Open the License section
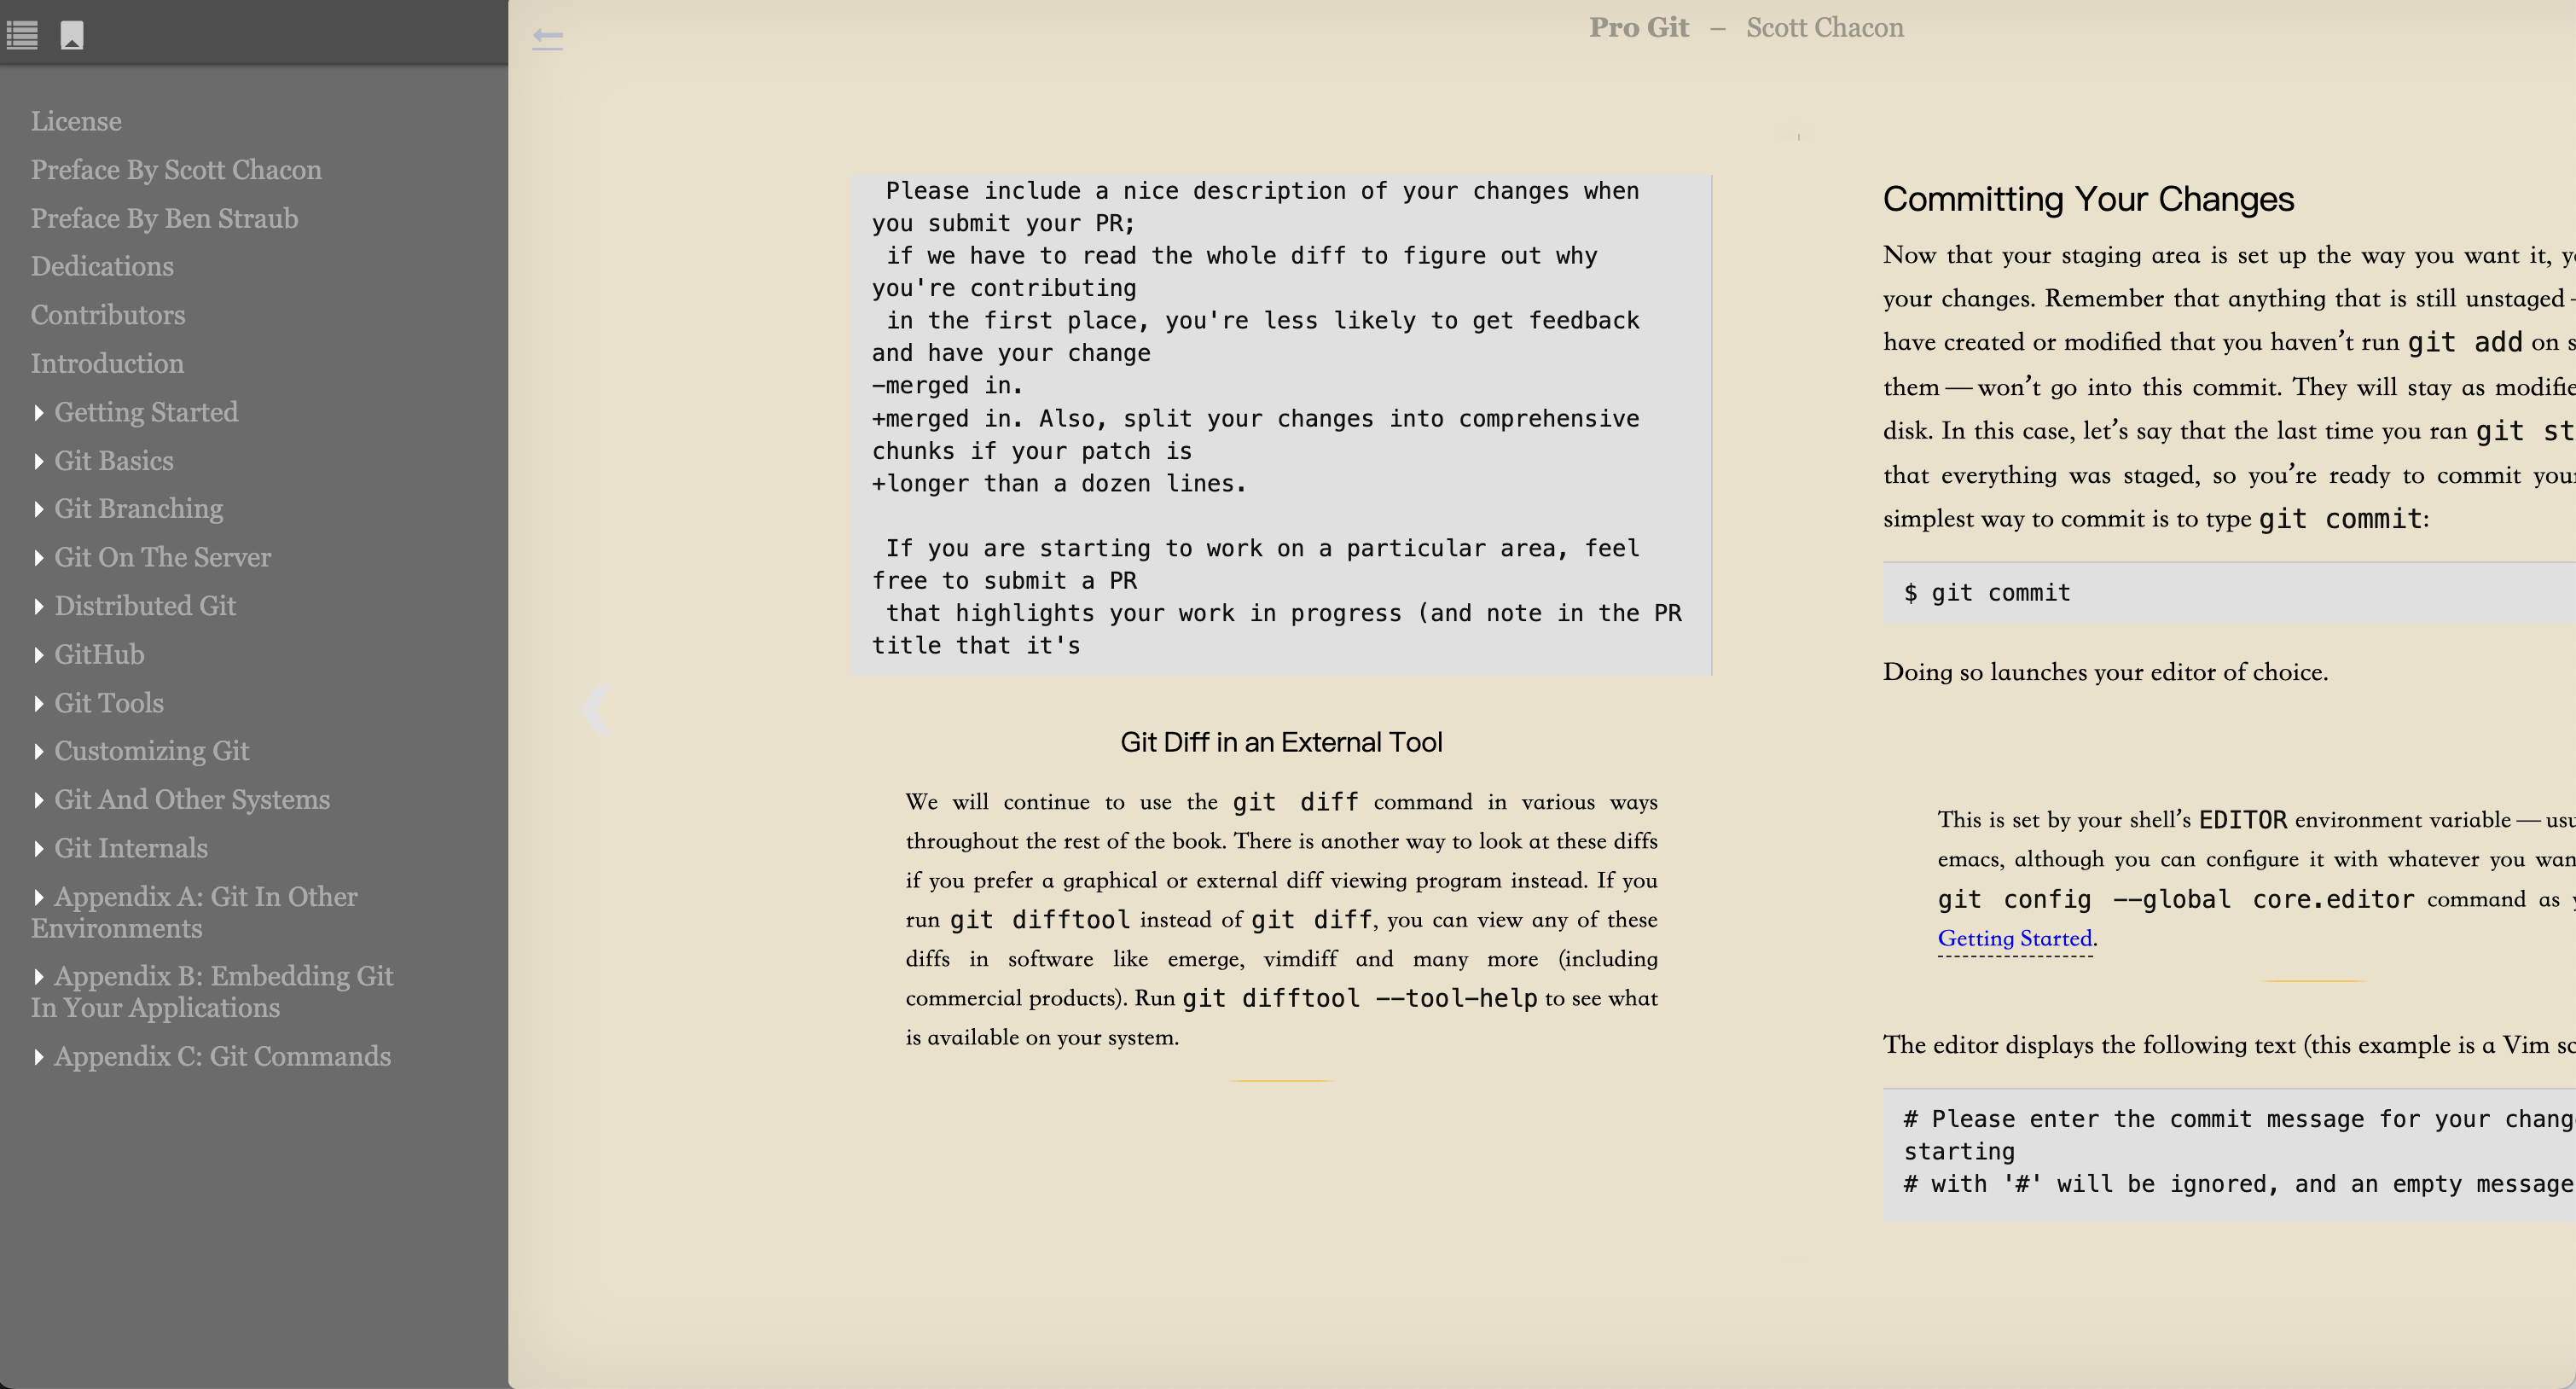2576x1389 pixels. pyautogui.click(x=76, y=121)
